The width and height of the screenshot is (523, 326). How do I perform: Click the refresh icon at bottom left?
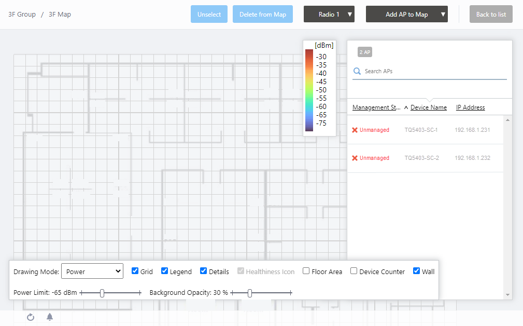(31, 317)
